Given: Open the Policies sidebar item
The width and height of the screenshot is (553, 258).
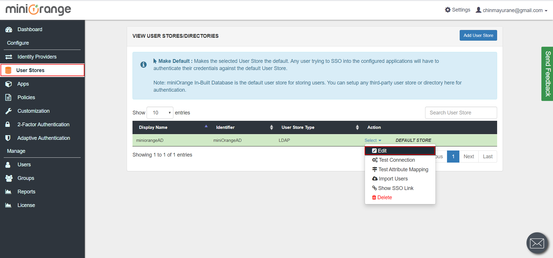Looking at the screenshot, I should [42, 97].
